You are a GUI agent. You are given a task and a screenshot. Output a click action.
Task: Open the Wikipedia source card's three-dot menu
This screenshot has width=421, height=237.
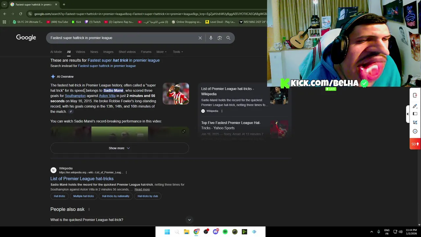tap(222, 111)
